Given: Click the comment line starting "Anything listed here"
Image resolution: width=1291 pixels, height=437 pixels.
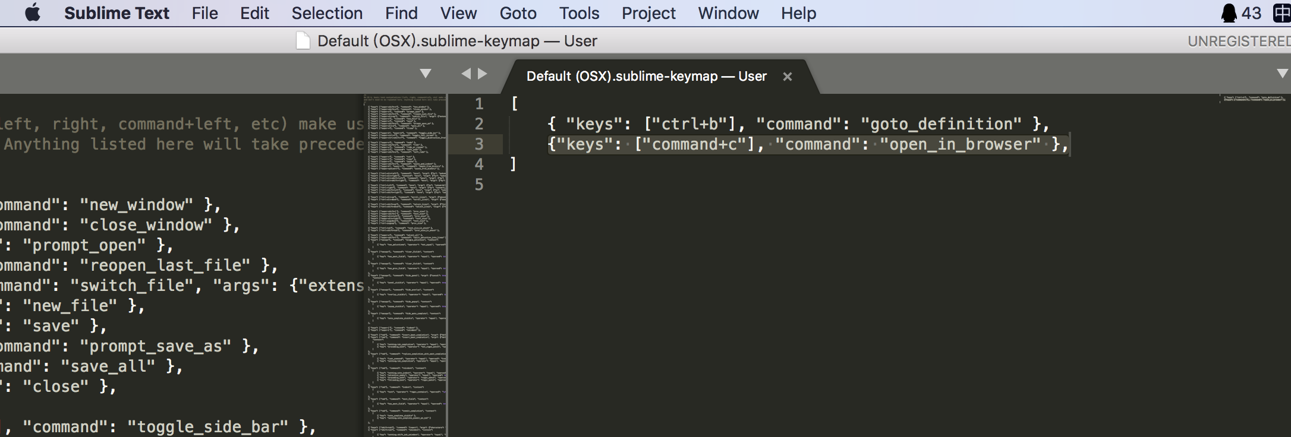Looking at the screenshot, I should coord(184,144).
